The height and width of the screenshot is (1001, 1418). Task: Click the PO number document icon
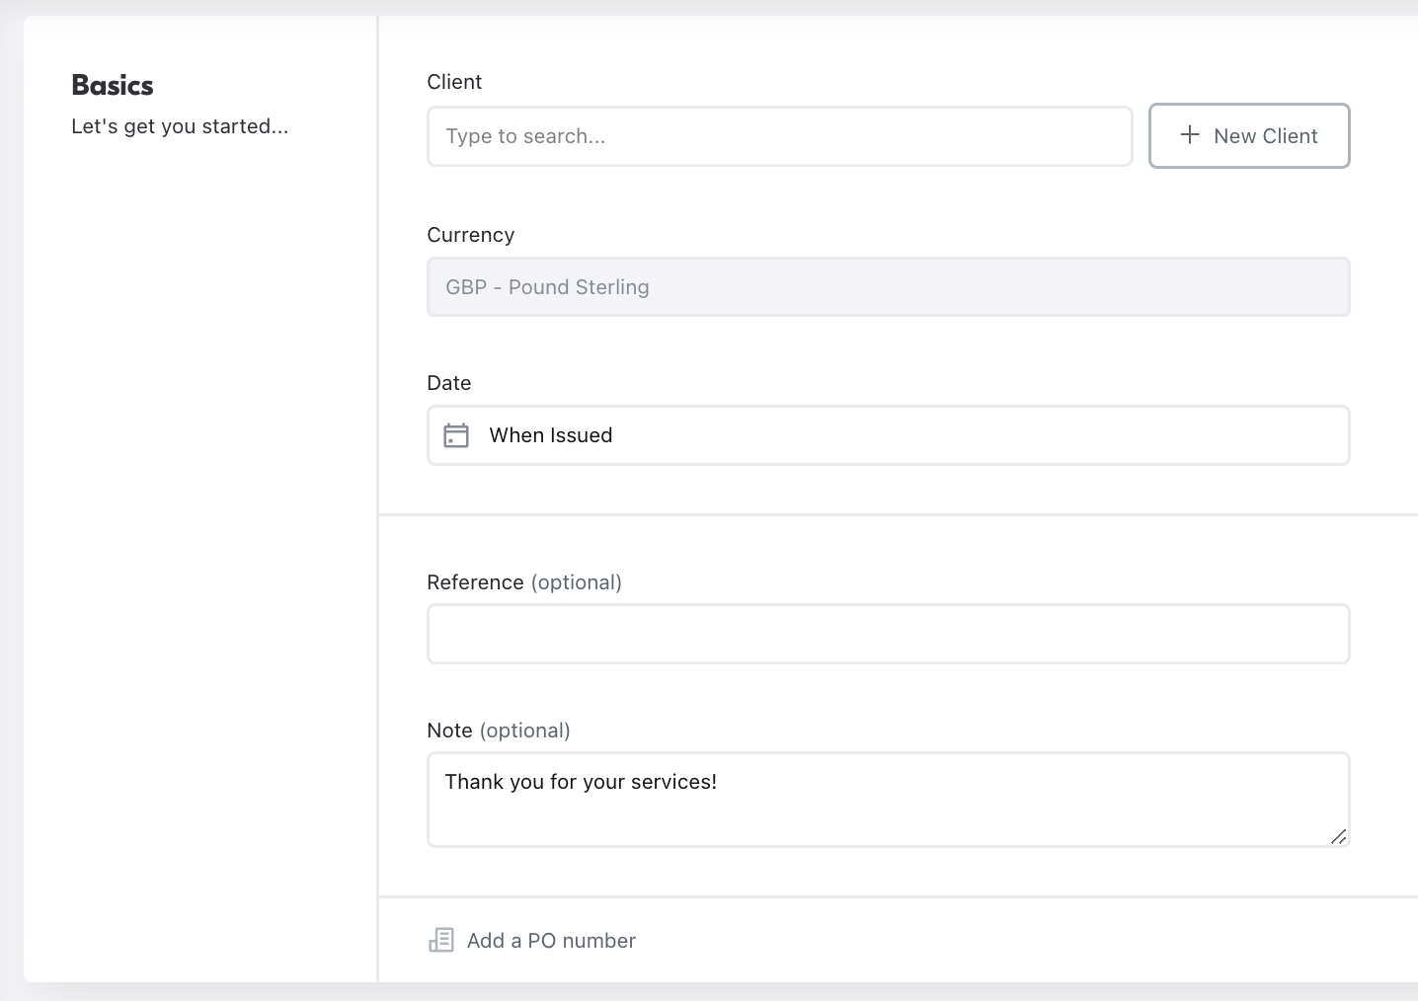(x=441, y=940)
